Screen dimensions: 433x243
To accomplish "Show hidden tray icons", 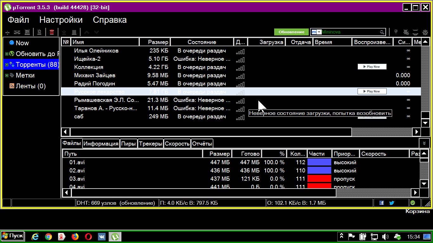I will point(341,236).
